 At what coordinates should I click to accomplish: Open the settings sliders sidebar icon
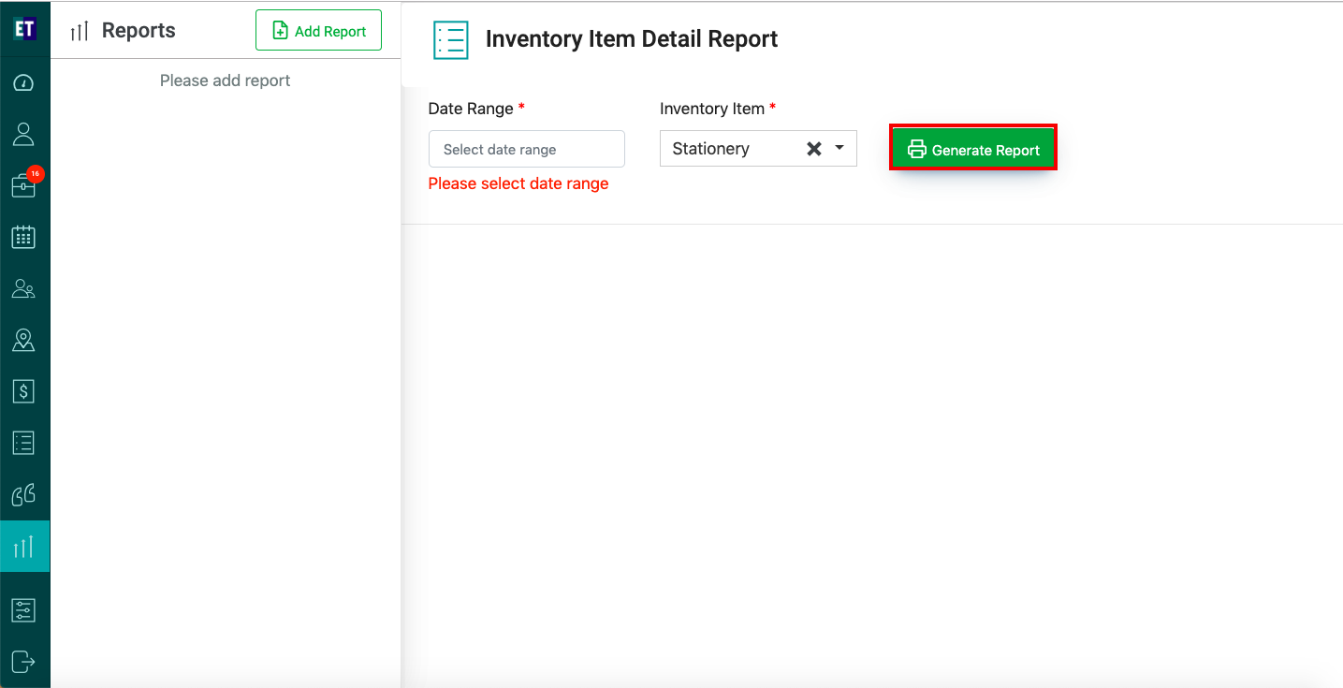pos(24,610)
